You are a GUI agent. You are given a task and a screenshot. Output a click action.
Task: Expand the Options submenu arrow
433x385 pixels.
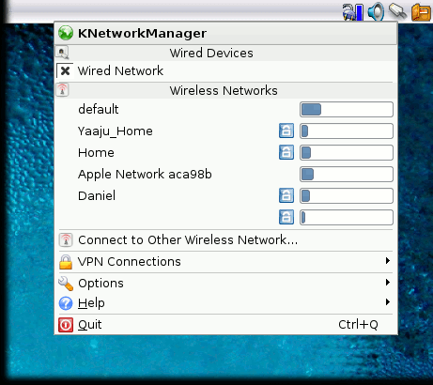point(388,283)
